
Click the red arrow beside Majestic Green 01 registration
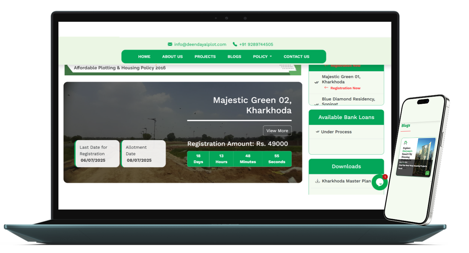click(326, 88)
